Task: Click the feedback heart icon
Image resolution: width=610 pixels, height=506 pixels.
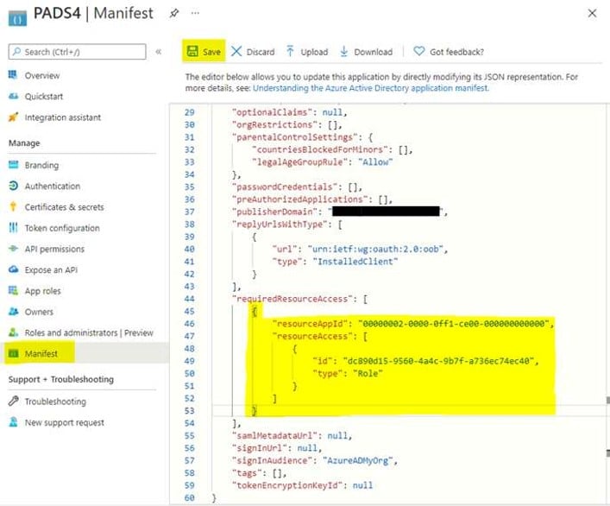Action: [418, 51]
